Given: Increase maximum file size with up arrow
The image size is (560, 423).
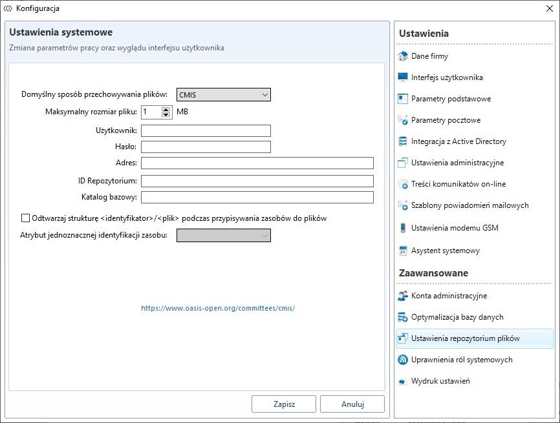Looking at the screenshot, I should pos(166,109).
